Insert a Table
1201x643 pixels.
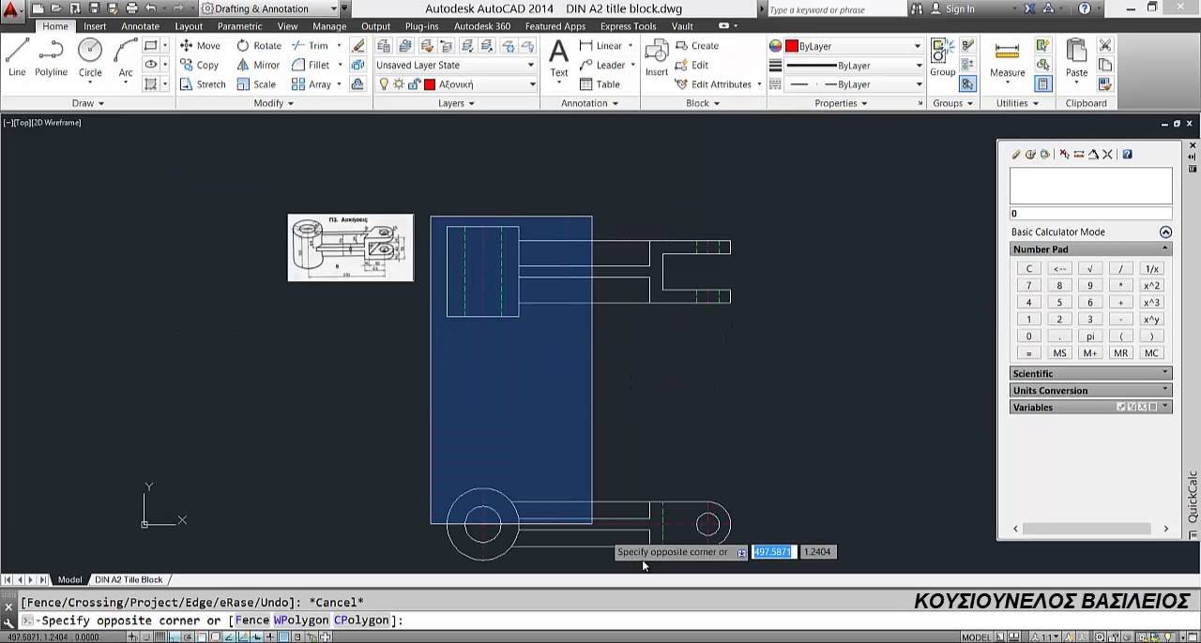tap(600, 84)
